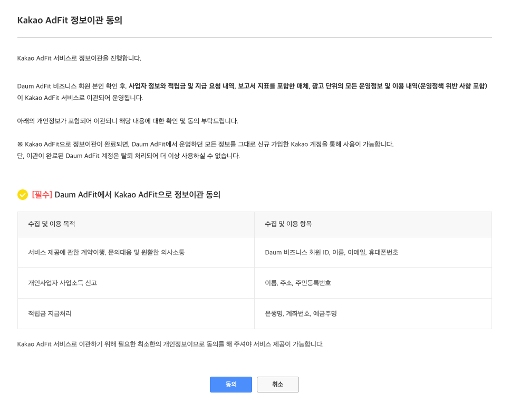Click label 'Daum AdFit에서 Kakao AdFit으로 정보이관 동의'
Screen dimensions: 511x412
[138, 195]
